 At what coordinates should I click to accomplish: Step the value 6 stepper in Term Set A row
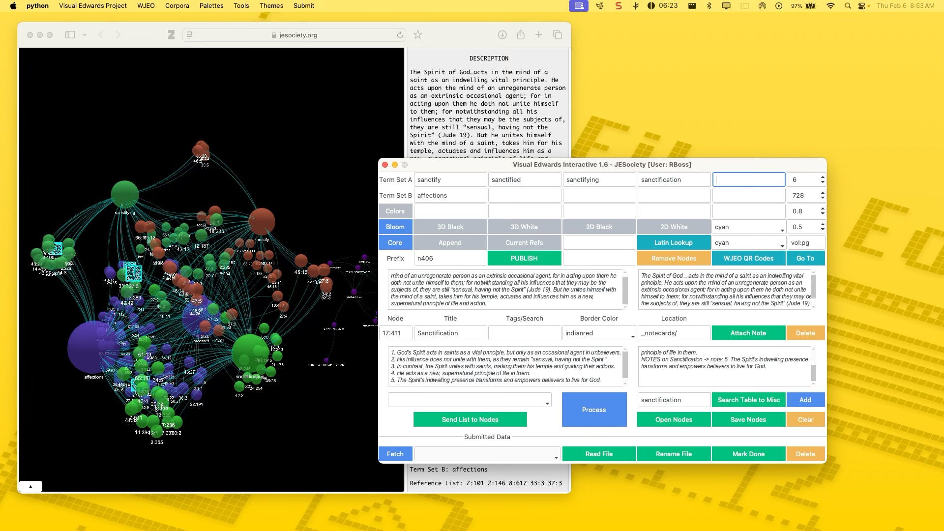coord(823,179)
